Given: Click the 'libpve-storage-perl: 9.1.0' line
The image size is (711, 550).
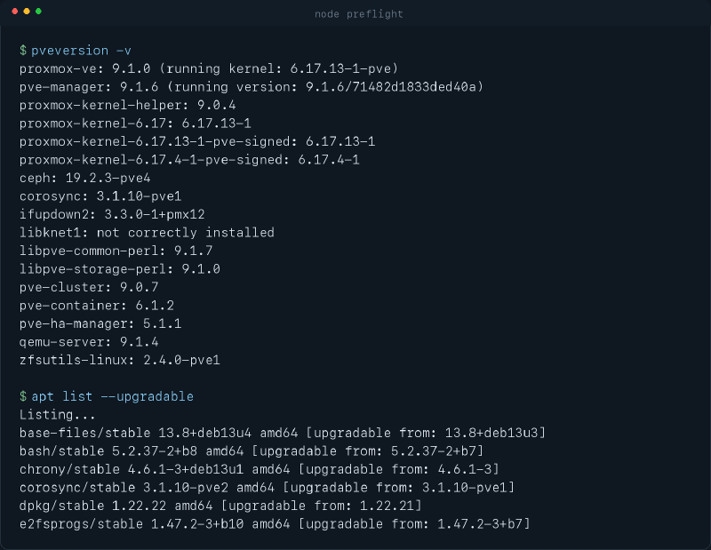Looking at the screenshot, I should pyautogui.click(x=120, y=269).
